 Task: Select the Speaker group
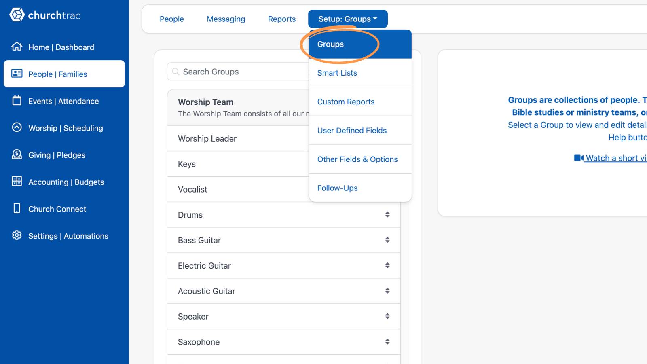283,317
